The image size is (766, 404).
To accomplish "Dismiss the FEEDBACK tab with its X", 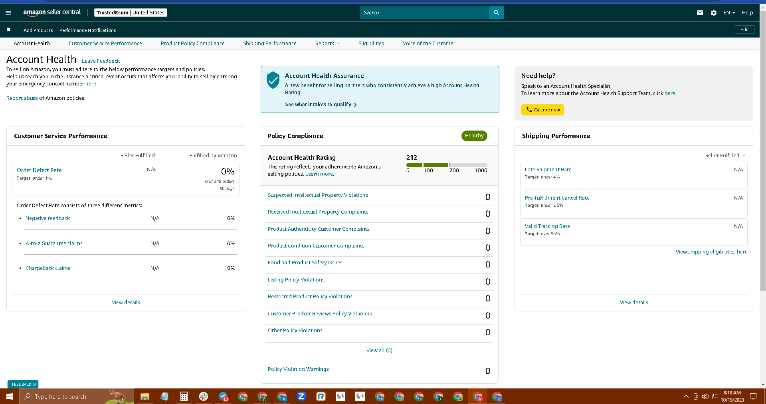I will pos(35,384).
